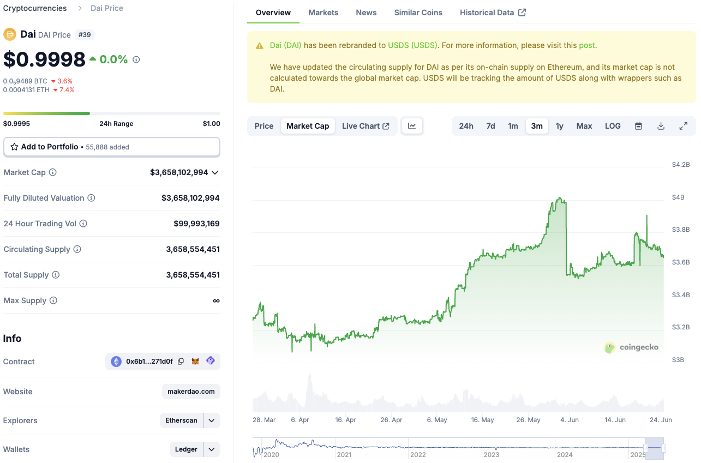Click the $99,993,169 trading volume value
Image resolution: width=701 pixels, height=463 pixels.
(196, 224)
